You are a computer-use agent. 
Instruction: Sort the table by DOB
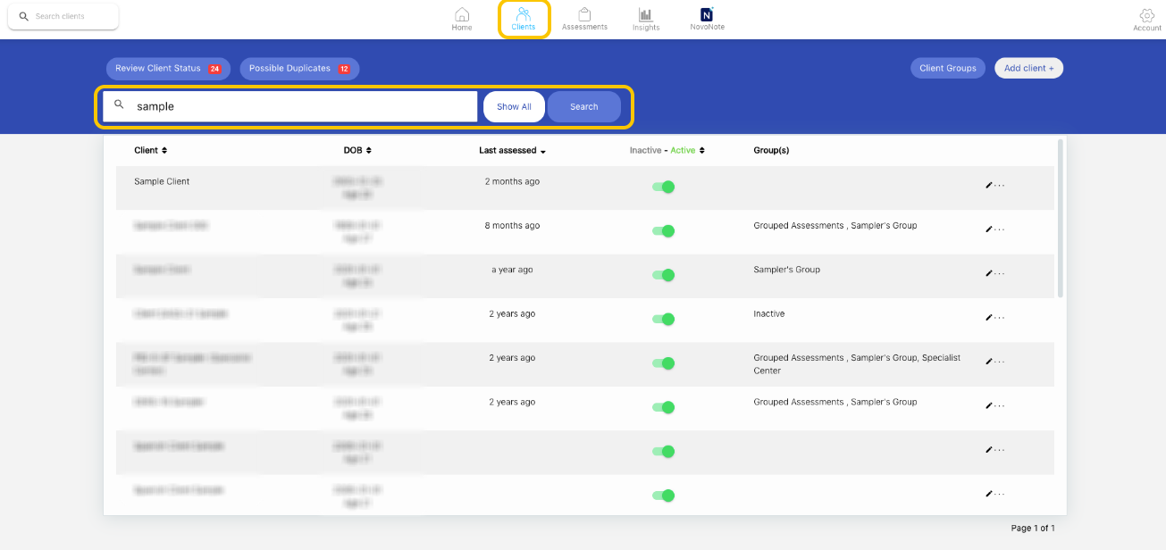(357, 150)
